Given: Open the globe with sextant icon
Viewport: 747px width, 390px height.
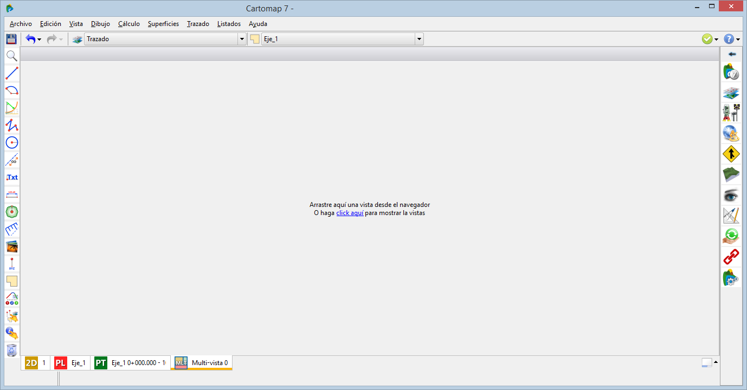Looking at the screenshot, I should tap(731, 134).
